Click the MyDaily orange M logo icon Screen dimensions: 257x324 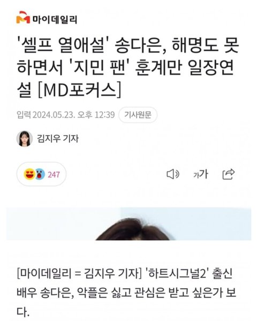(23, 18)
